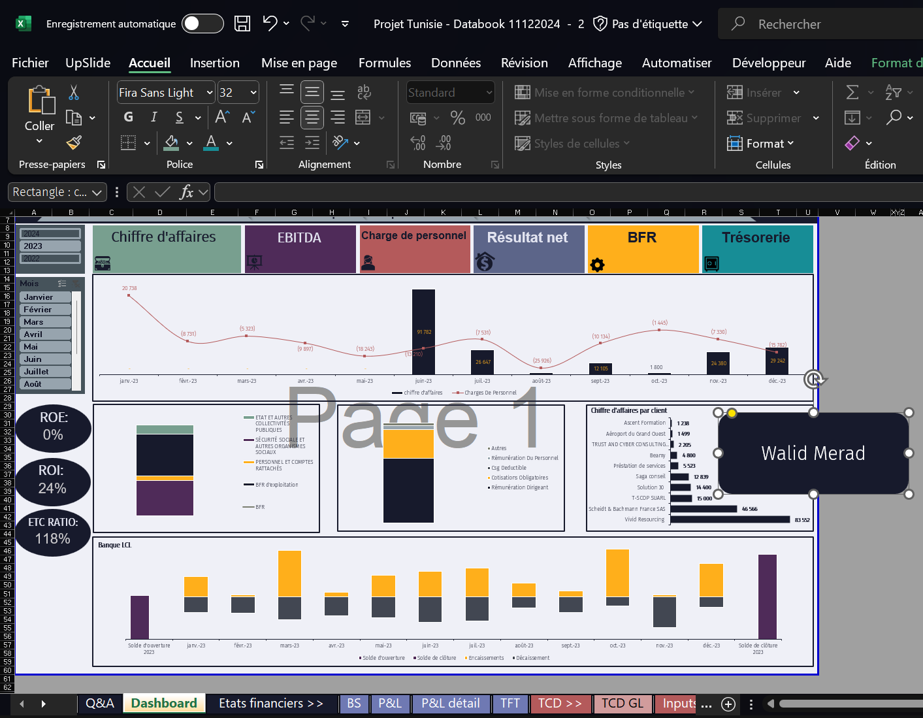
Task: Toggle the Enregistrement automatique switch
Action: (x=202, y=24)
